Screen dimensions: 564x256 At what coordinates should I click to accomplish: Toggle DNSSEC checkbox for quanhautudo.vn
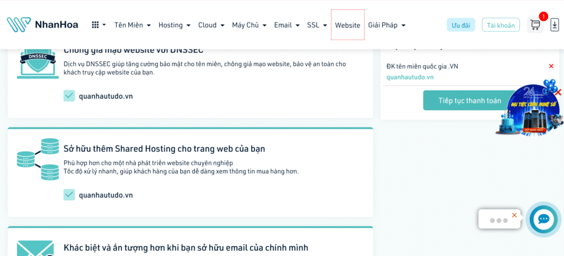click(x=69, y=96)
